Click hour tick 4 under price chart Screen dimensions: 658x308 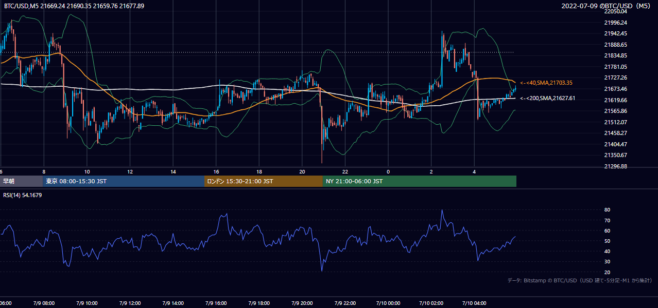pyautogui.click(x=474, y=171)
